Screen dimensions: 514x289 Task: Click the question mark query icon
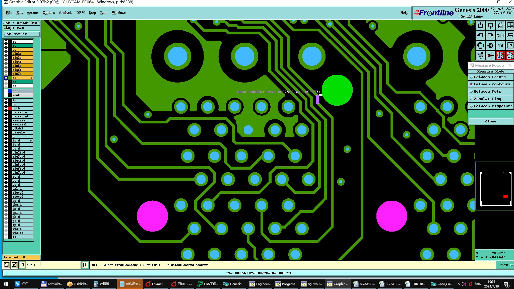click(x=510, y=45)
